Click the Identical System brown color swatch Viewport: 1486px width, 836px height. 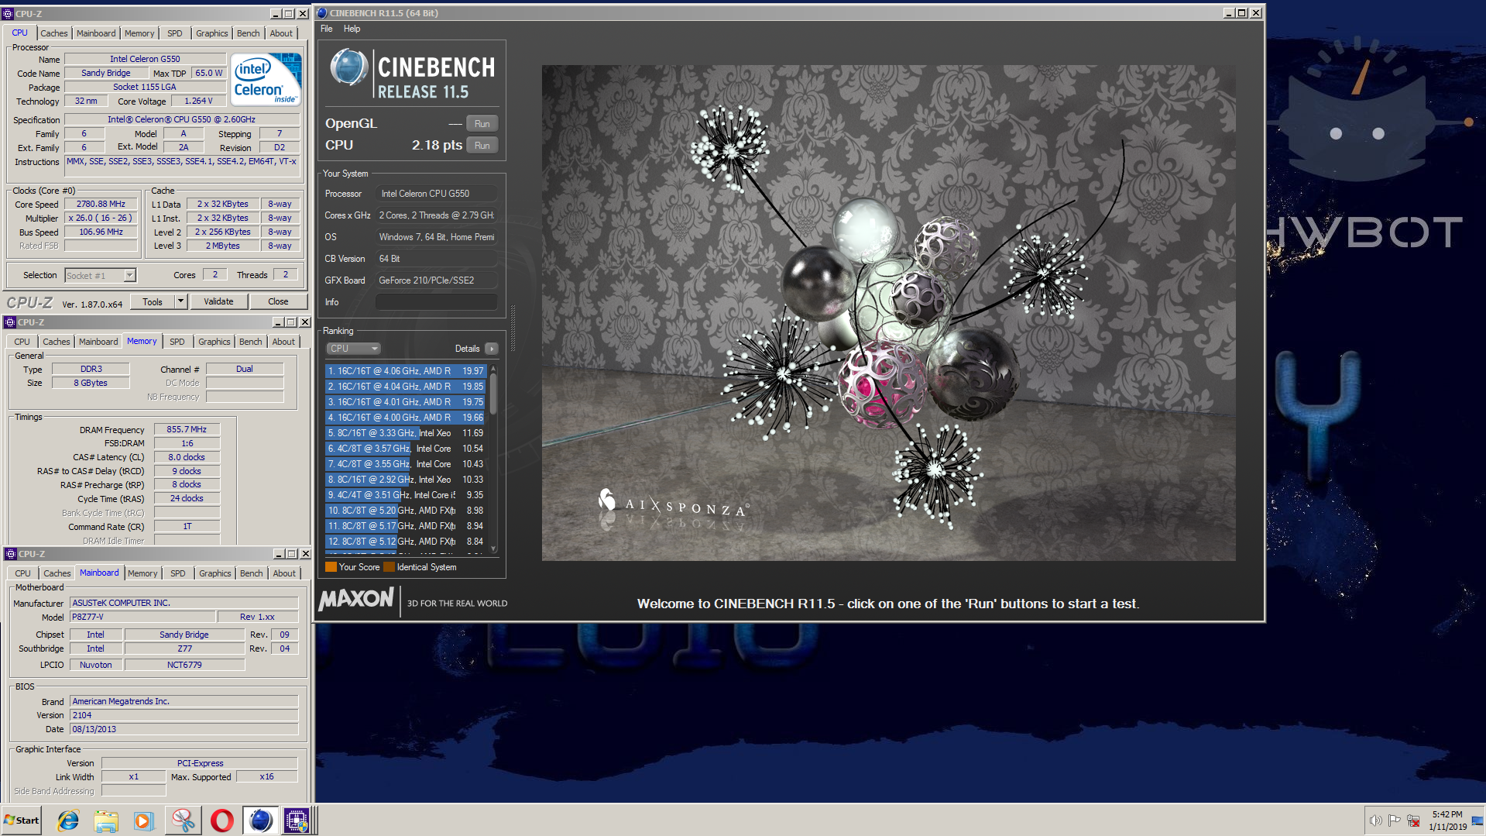click(x=389, y=567)
